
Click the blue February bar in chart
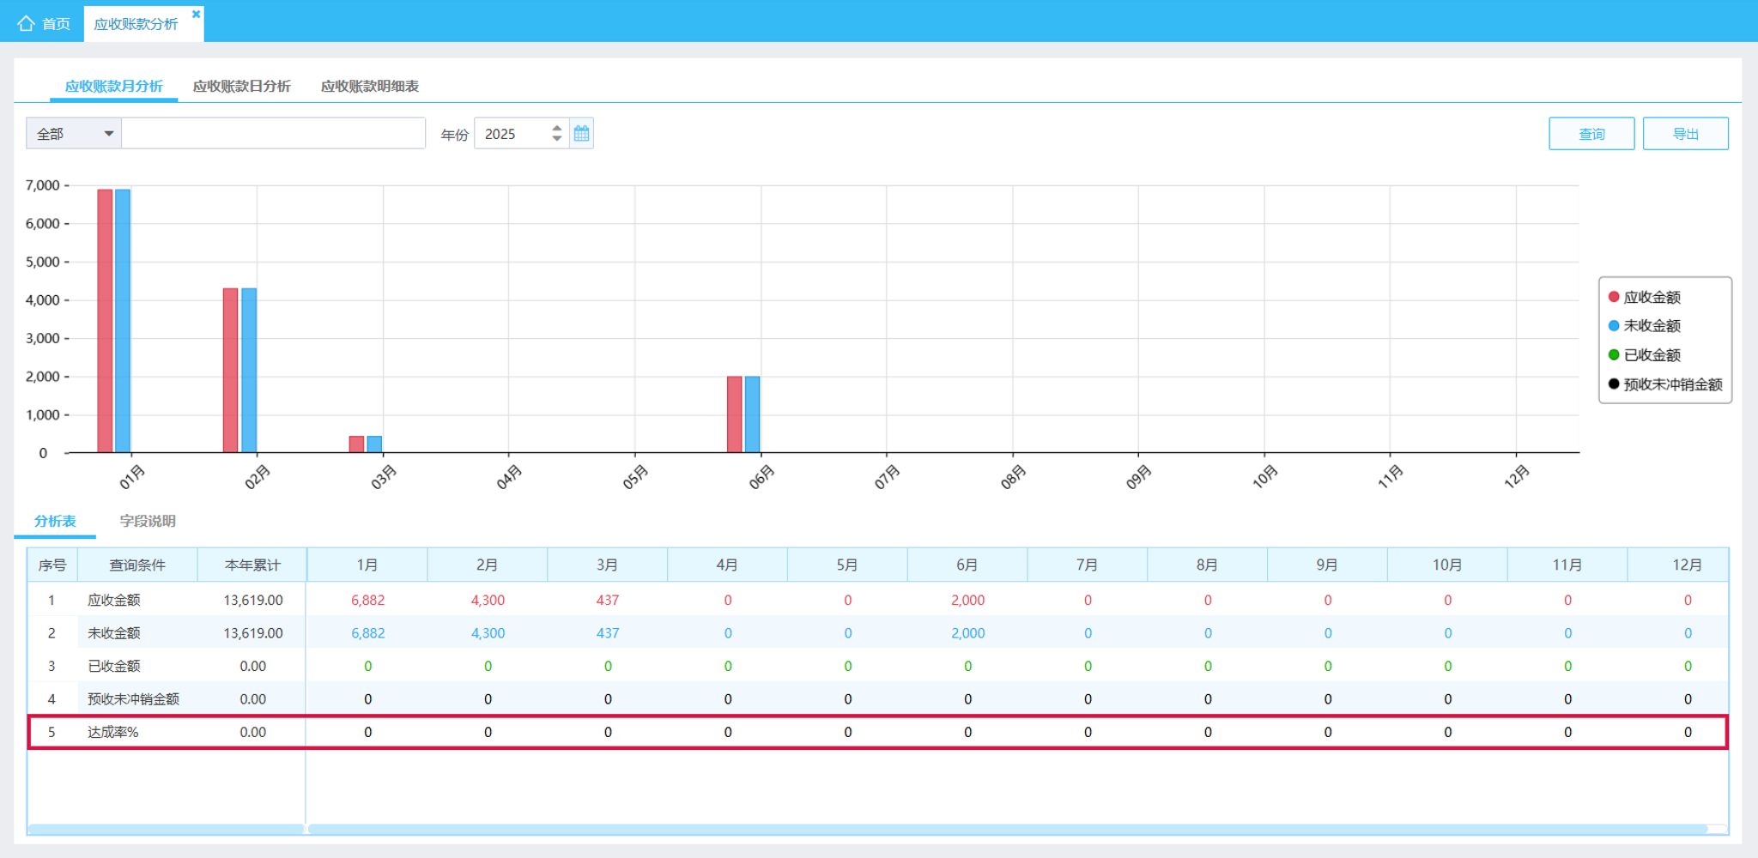tap(249, 370)
